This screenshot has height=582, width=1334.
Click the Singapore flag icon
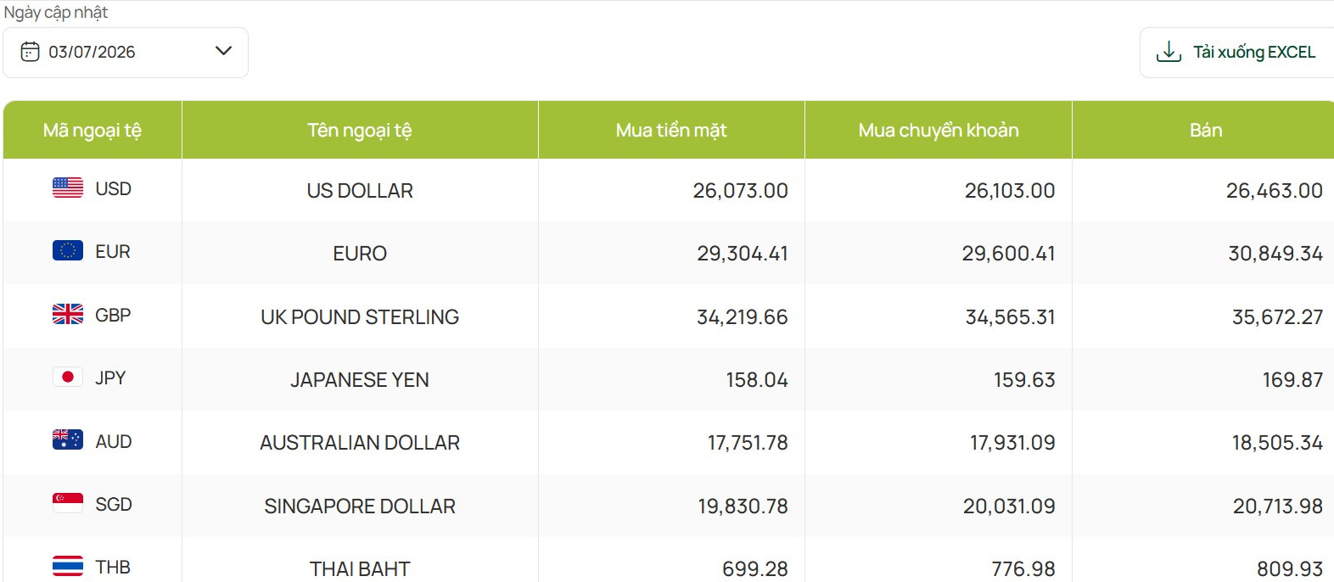(68, 503)
